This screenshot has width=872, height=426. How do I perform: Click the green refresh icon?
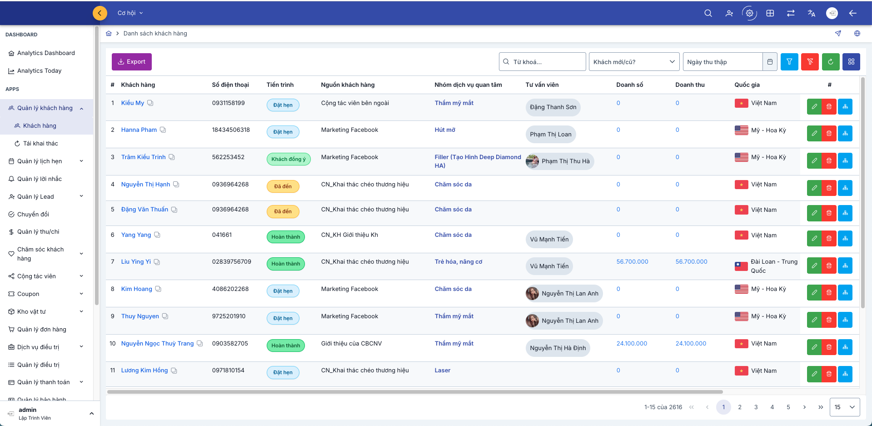click(x=830, y=62)
